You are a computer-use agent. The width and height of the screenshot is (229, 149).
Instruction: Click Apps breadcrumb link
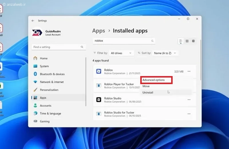tap(98, 31)
